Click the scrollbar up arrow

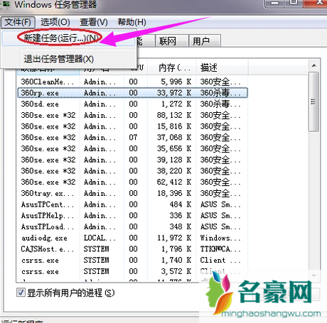[x=314, y=65]
